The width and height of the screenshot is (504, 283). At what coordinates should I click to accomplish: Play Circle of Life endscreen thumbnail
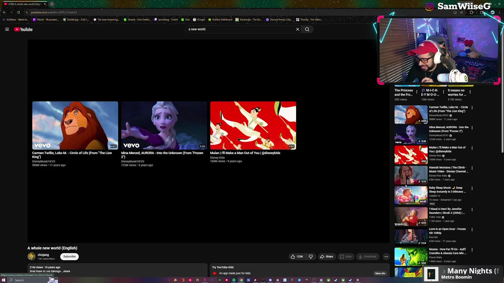click(x=75, y=125)
